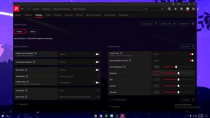Show help for Pixel Format
210x118 pixels.
click(26, 97)
